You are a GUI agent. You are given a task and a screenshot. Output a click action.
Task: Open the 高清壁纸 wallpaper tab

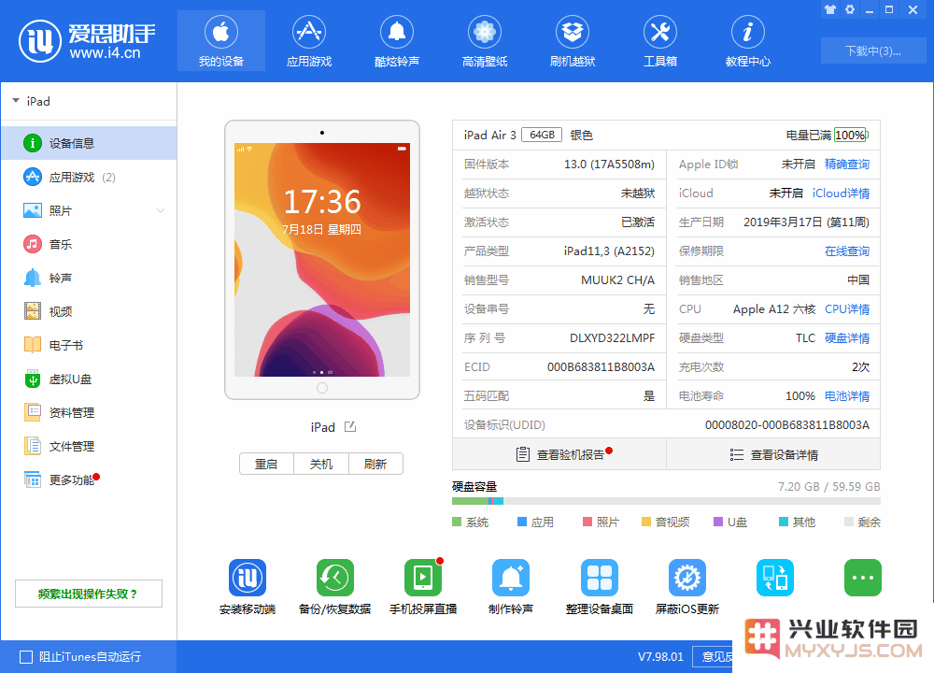[x=484, y=40]
